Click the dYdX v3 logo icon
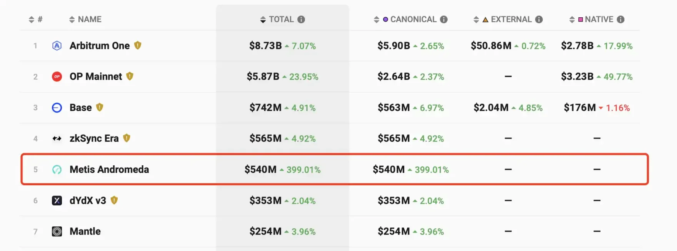The height and width of the screenshot is (251, 677). point(57,200)
